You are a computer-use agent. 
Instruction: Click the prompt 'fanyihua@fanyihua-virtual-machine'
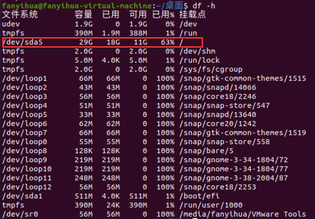[x=77, y=6]
